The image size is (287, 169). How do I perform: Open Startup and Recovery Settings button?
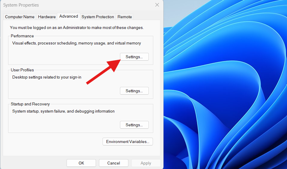point(134,125)
